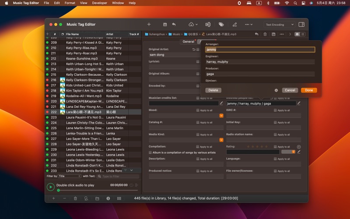
Task: Open the Text Encoding dropdown
Action: tap(280, 25)
